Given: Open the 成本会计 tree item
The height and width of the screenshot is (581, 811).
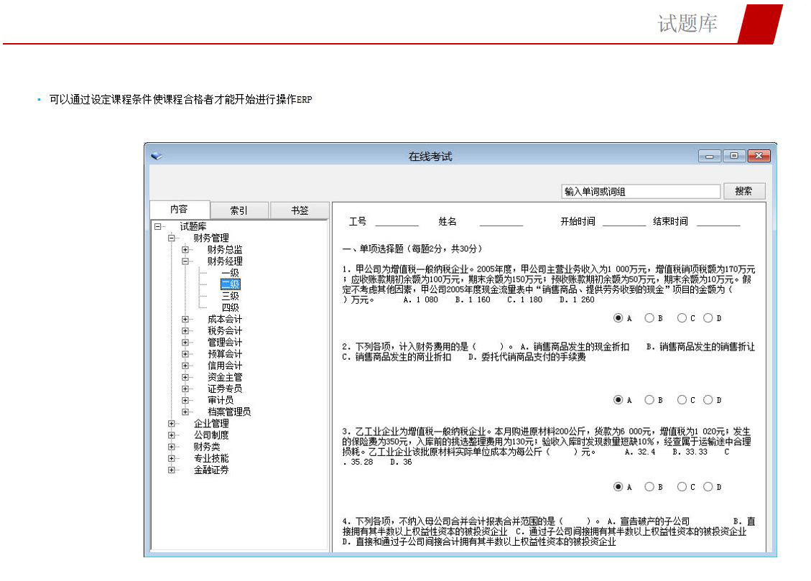Looking at the screenshot, I should click(225, 320).
